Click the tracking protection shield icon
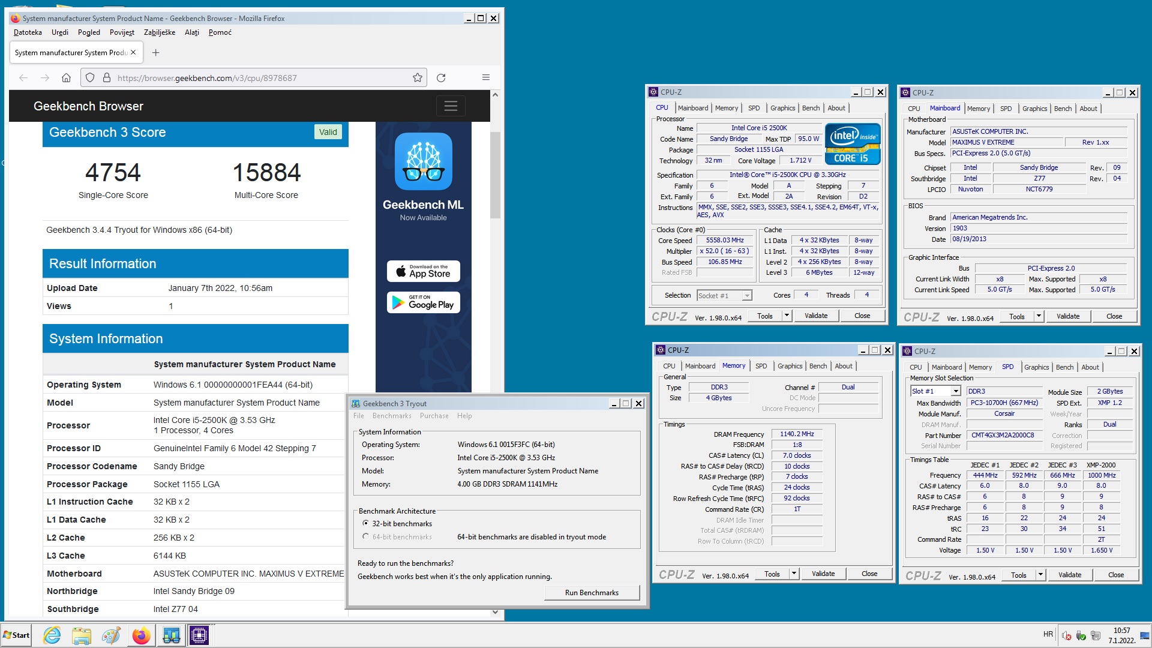 coord(90,78)
